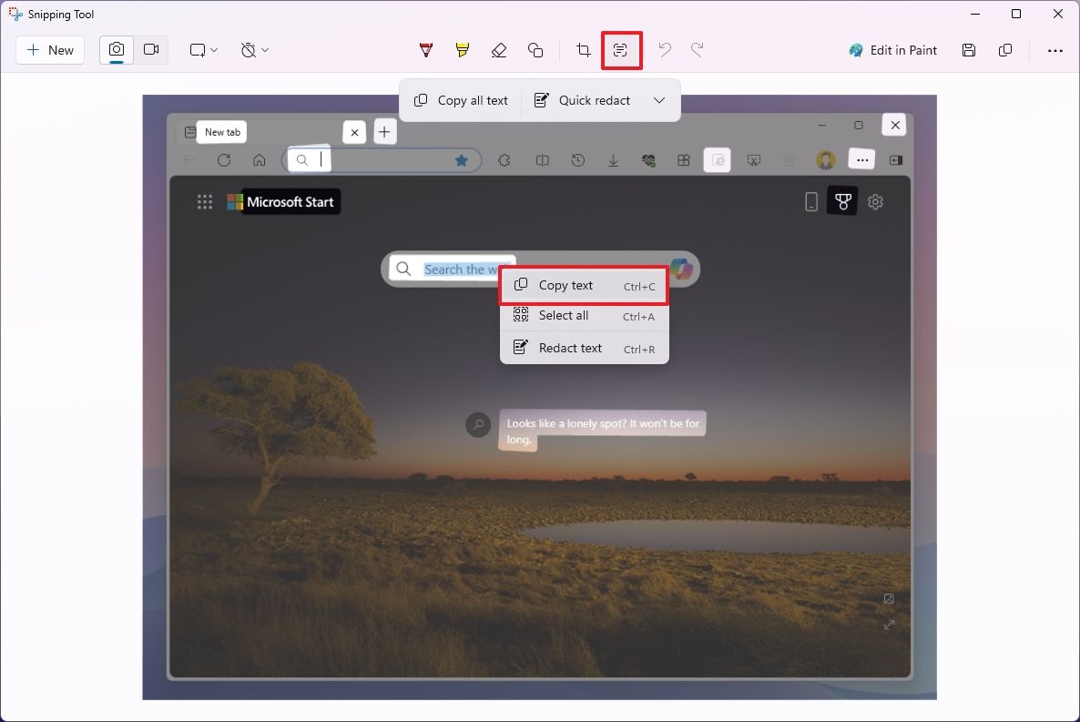1080x722 pixels.
Task: Select the yellow highlighter tool
Action: click(462, 50)
